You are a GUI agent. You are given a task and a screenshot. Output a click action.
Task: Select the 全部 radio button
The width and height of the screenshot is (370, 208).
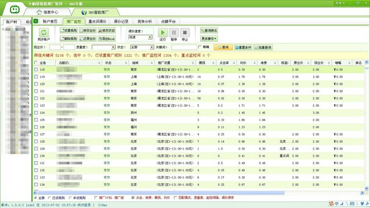coord(36,197)
